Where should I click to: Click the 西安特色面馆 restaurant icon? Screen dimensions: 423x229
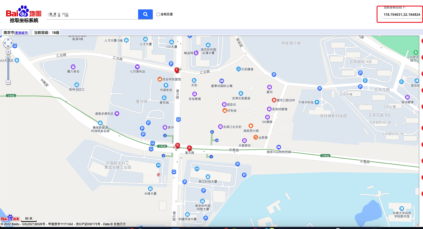click(160, 79)
